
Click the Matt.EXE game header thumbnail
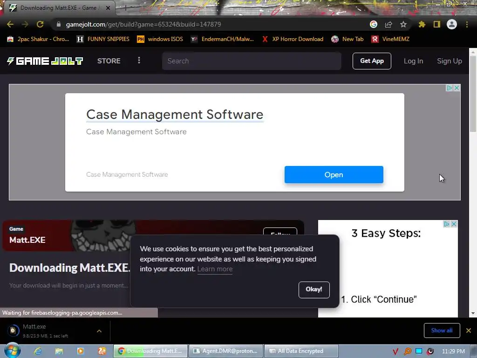pos(103,235)
